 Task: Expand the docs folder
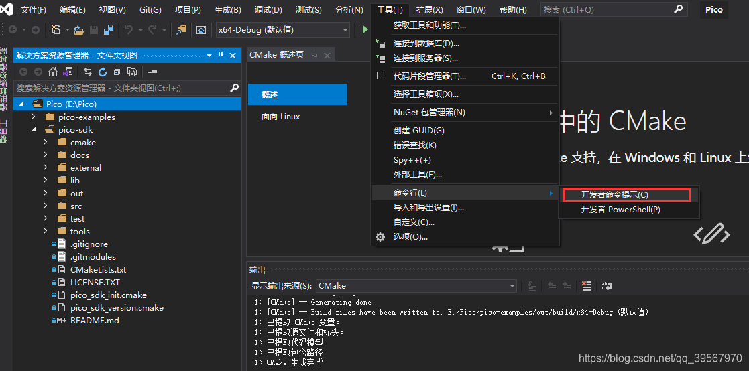tap(46, 155)
